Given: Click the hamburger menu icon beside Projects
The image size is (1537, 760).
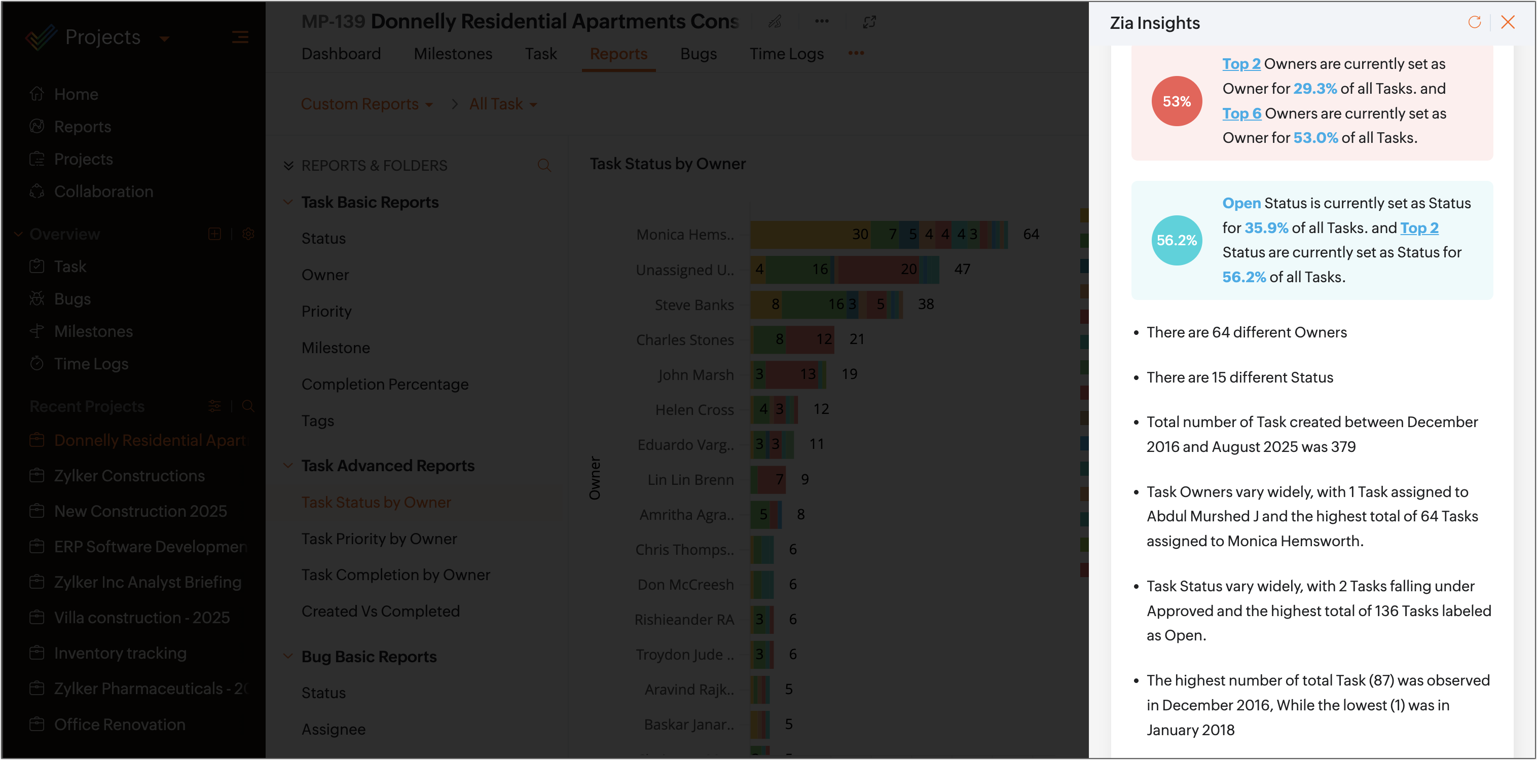Looking at the screenshot, I should [240, 37].
